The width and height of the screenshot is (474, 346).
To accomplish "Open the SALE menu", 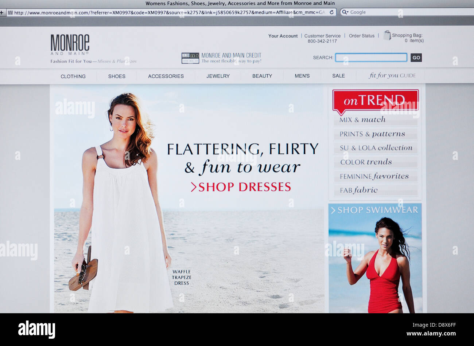I will pyautogui.click(x=338, y=76).
